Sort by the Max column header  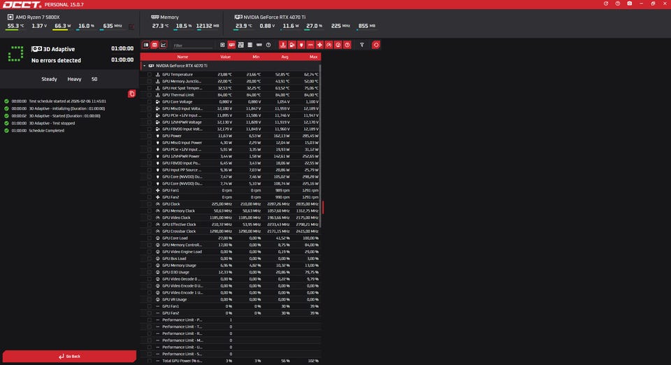(x=314, y=57)
